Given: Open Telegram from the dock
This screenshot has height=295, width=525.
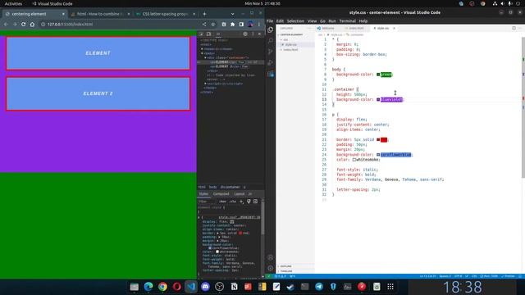Looking at the screenshot, I should coord(319,287).
